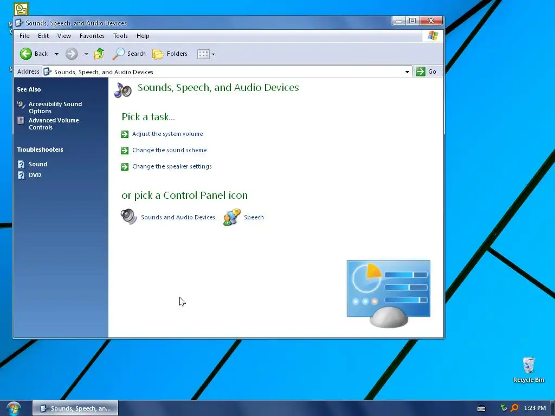Viewport: 555px width, 416px height.
Task: Click the DVD troubleshooter help icon
Action: point(21,175)
